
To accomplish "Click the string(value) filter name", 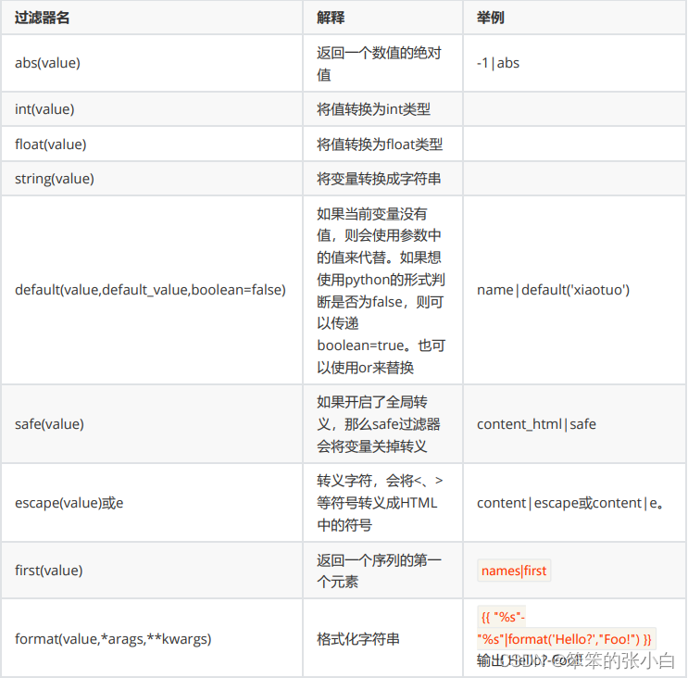I will coord(54,178).
